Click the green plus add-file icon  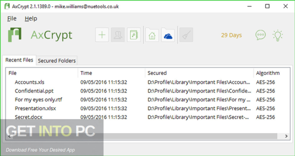(102, 35)
